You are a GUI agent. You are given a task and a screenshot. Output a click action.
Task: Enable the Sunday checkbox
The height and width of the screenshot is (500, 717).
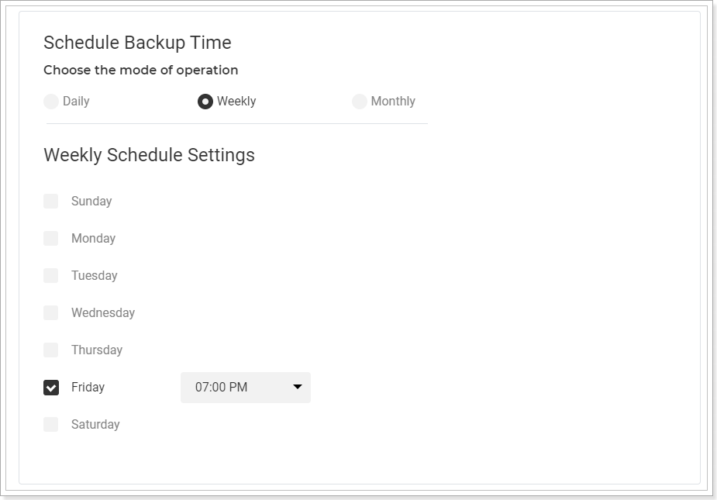click(x=50, y=201)
